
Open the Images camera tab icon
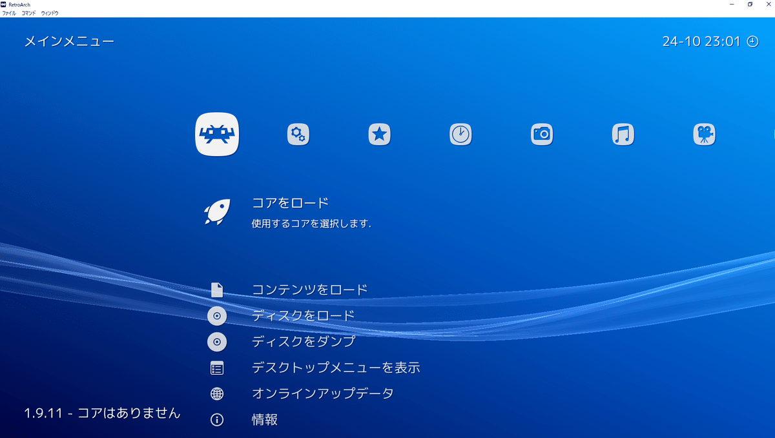542,134
